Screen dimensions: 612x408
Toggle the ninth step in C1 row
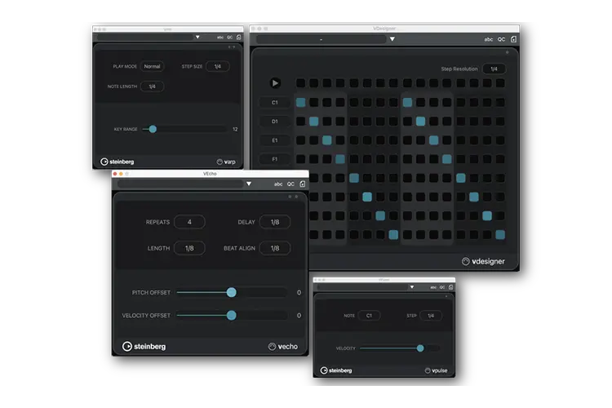click(x=407, y=102)
